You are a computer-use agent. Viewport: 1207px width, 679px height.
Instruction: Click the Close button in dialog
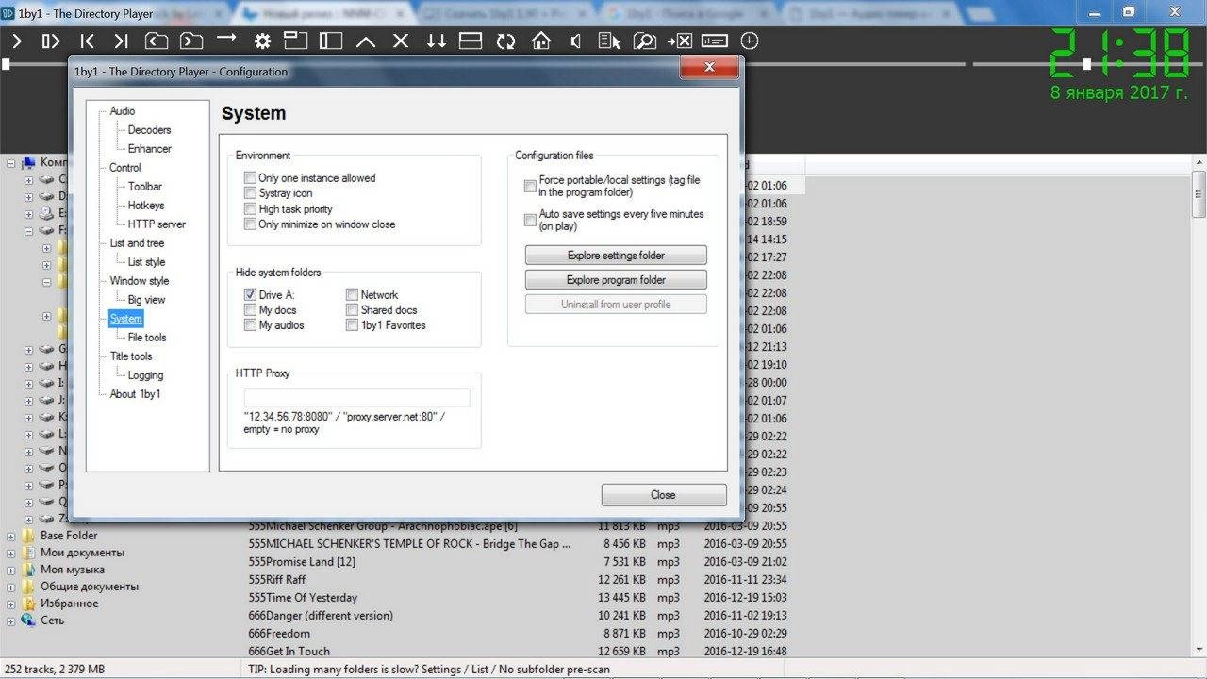[664, 495]
